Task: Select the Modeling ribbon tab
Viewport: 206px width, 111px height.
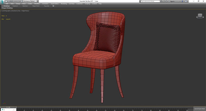Action: pyautogui.click(x=6, y=6)
